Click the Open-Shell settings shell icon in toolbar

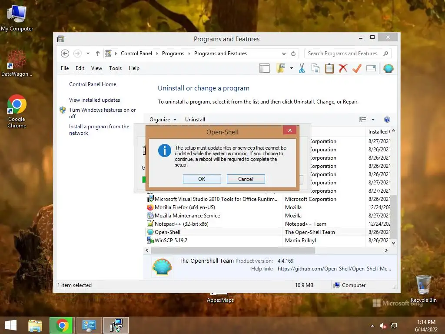(x=388, y=68)
